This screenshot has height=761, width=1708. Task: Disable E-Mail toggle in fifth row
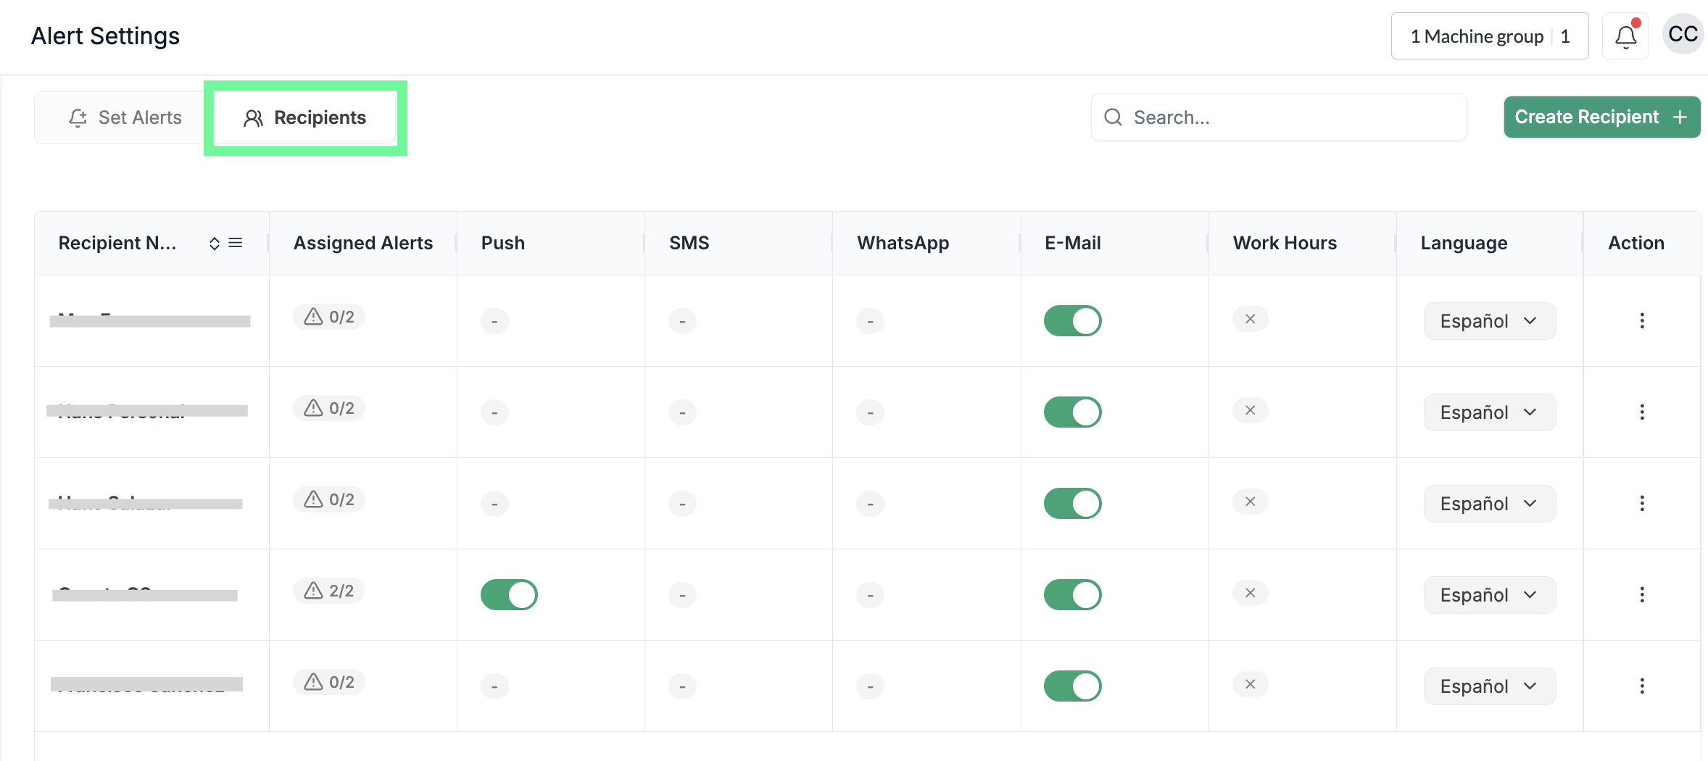(1073, 686)
